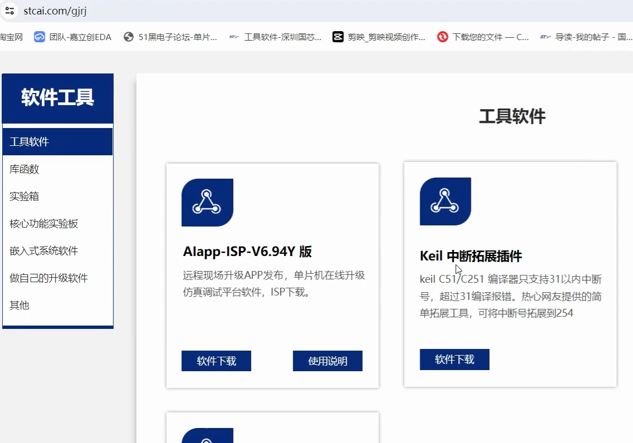Open the 剪映_剪映视频创作 bookmark
The image size is (633, 443).
(379, 37)
